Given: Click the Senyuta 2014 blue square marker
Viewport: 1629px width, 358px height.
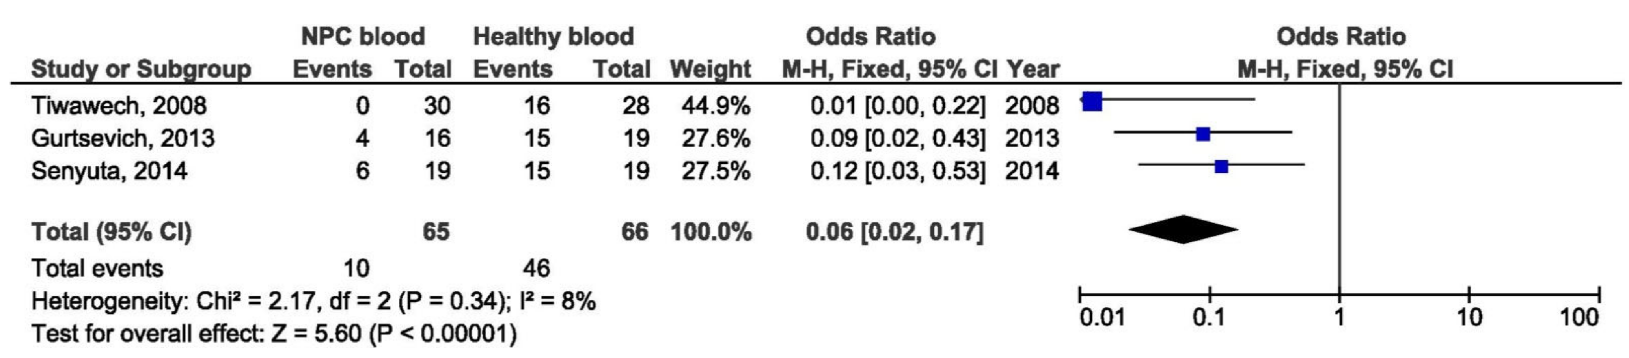Looking at the screenshot, I should point(1222,167).
